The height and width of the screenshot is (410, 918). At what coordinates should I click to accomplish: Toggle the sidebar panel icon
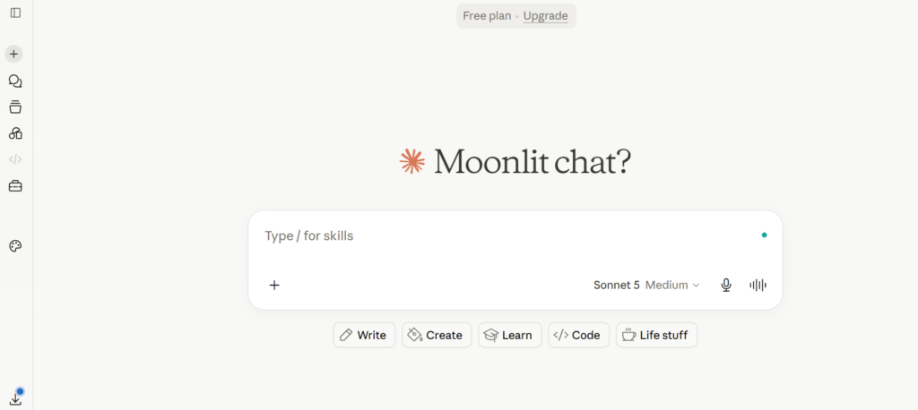[x=16, y=13]
